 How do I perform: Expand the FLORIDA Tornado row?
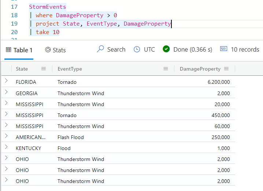coord(6,81)
